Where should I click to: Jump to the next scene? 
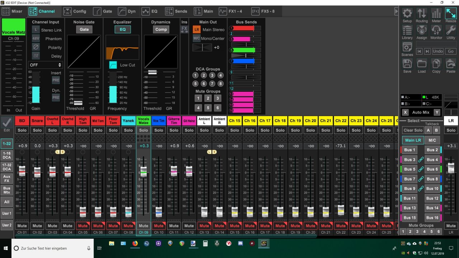click(x=427, y=51)
